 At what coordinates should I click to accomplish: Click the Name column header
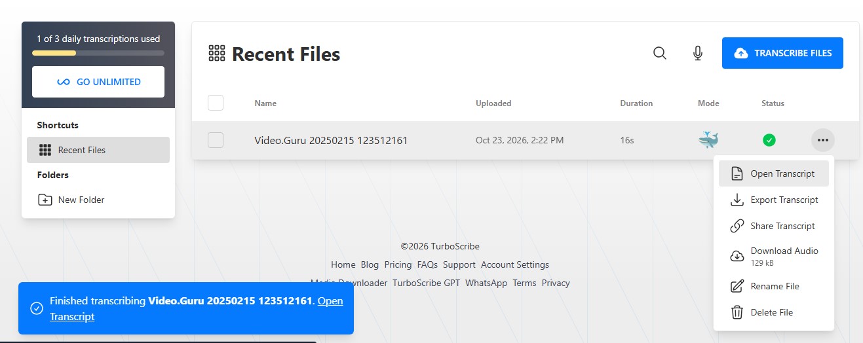click(x=265, y=103)
